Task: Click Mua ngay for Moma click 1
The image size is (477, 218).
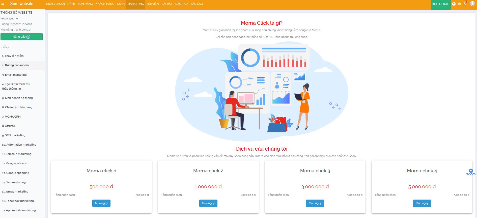Action: point(101,203)
